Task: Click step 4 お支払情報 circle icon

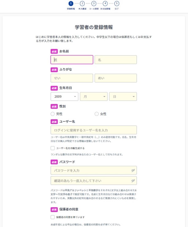Action: point(105,3)
